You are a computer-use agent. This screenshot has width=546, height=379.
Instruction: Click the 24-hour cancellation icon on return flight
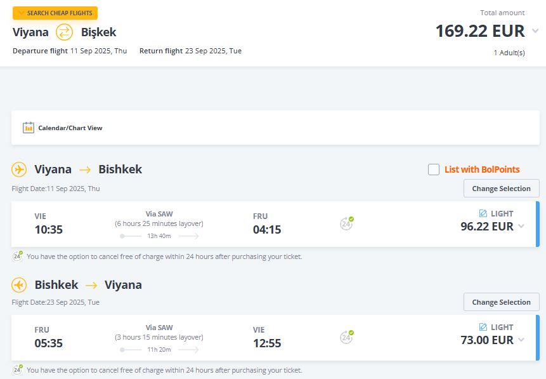pyautogui.click(x=346, y=337)
